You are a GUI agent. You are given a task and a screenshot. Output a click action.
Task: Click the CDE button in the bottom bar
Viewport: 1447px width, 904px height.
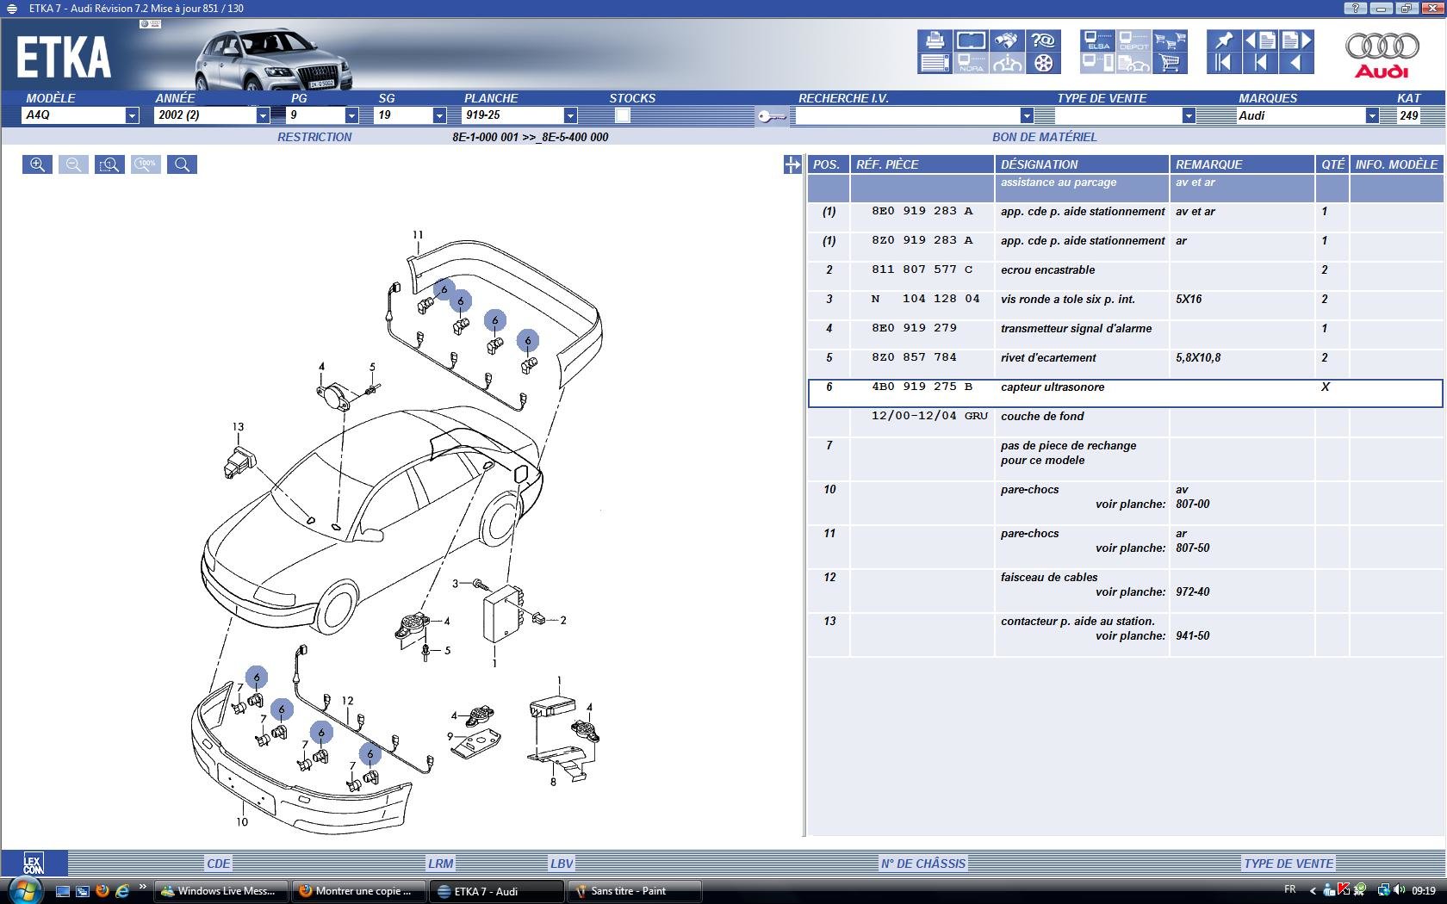(x=218, y=864)
